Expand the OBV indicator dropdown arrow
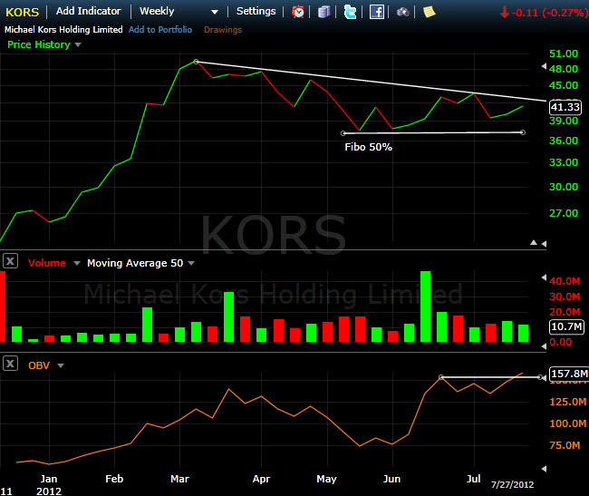 point(61,365)
